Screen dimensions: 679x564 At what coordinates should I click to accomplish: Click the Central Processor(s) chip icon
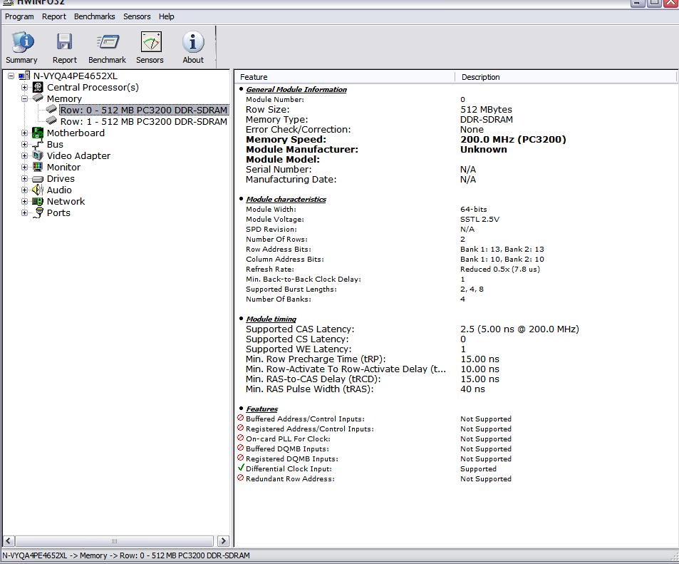point(38,87)
